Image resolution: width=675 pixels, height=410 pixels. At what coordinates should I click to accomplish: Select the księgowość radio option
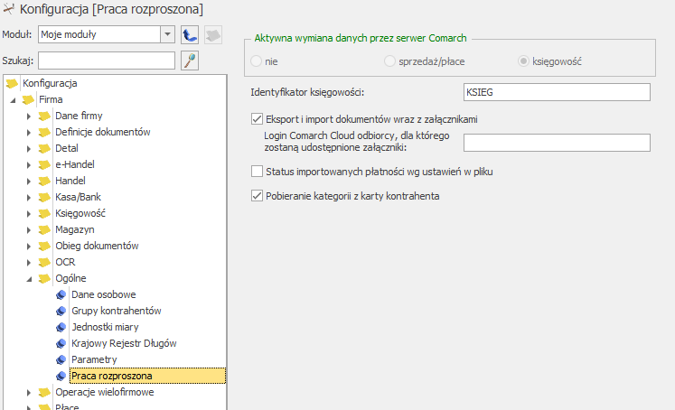tap(523, 61)
